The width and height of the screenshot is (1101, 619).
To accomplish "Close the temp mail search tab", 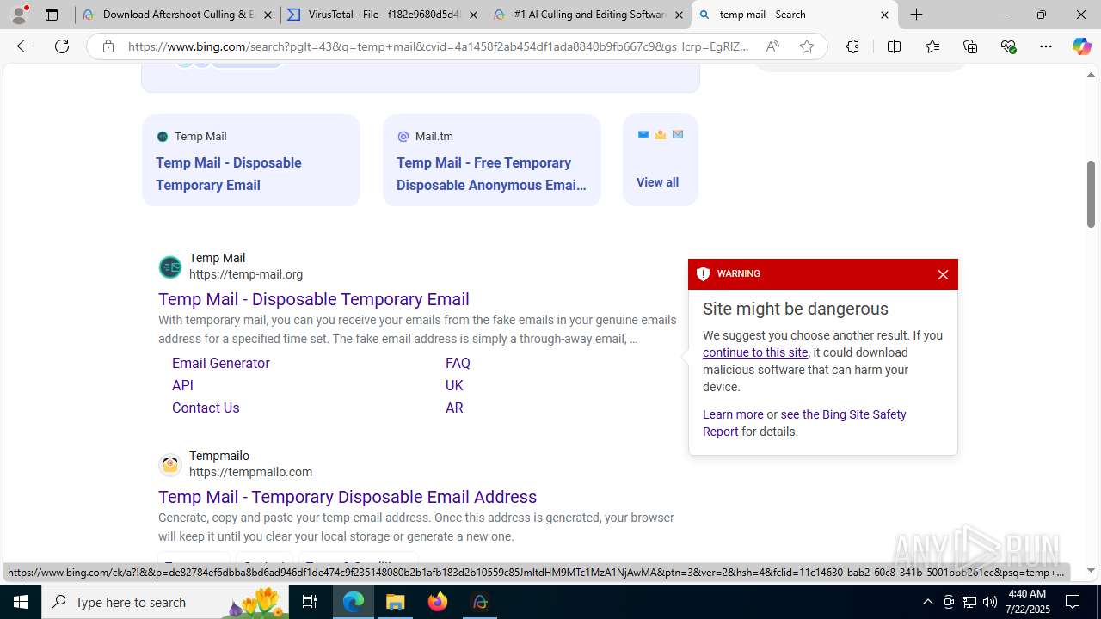I will pos(884,15).
